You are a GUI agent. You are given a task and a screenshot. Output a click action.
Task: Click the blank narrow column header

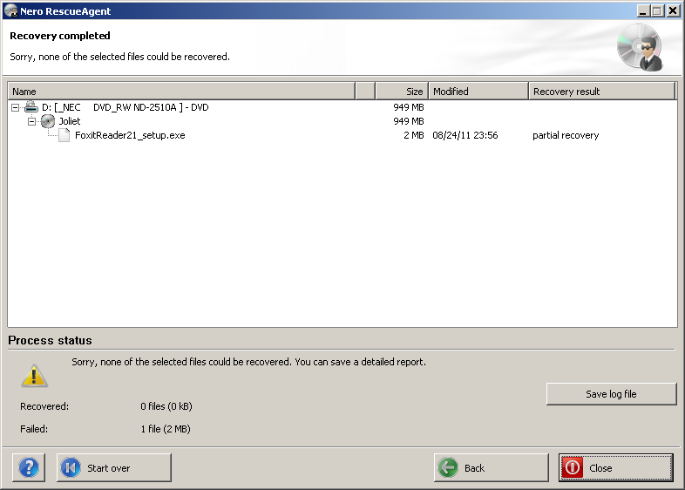click(x=365, y=92)
